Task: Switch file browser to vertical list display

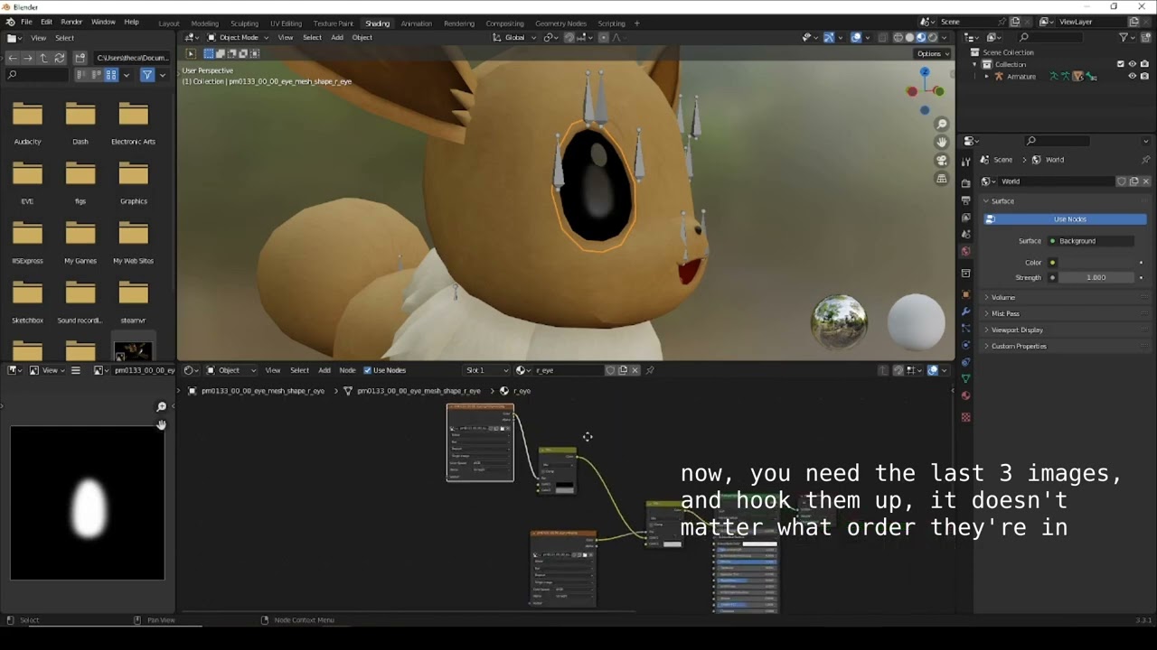Action: click(81, 75)
